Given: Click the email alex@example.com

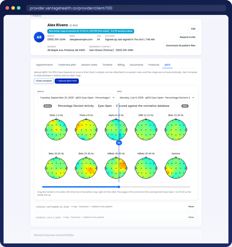Looking at the screenshot, I should point(81,39).
